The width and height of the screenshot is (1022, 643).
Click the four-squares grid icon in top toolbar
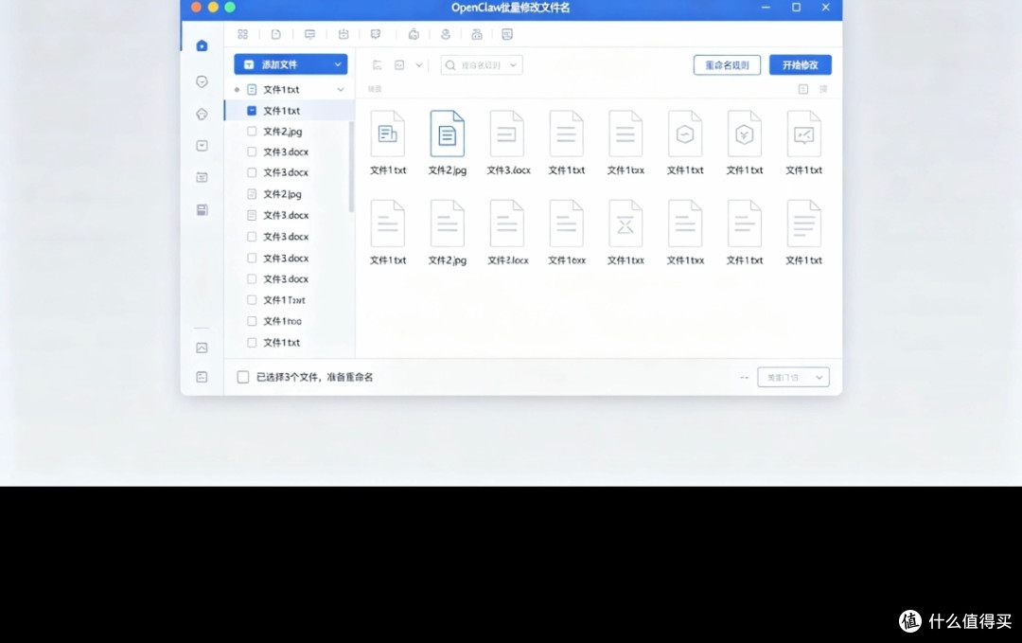(x=242, y=34)
